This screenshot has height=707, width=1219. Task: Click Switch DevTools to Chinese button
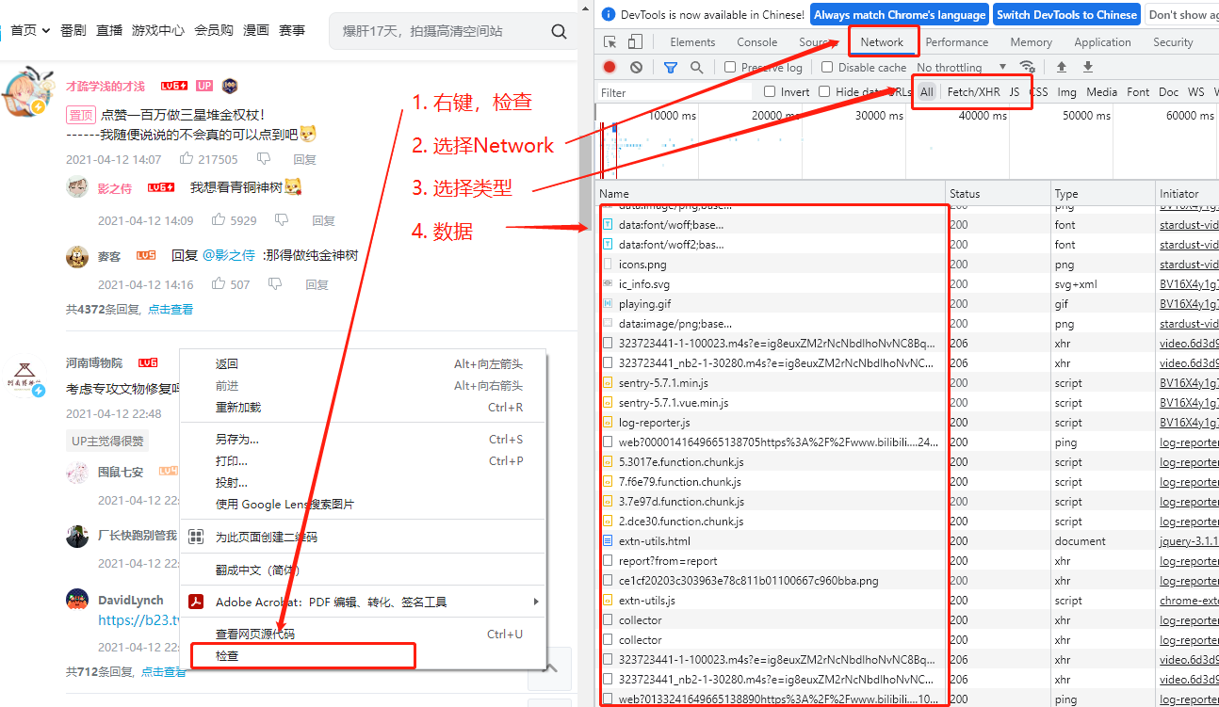tap(1066, 14)
